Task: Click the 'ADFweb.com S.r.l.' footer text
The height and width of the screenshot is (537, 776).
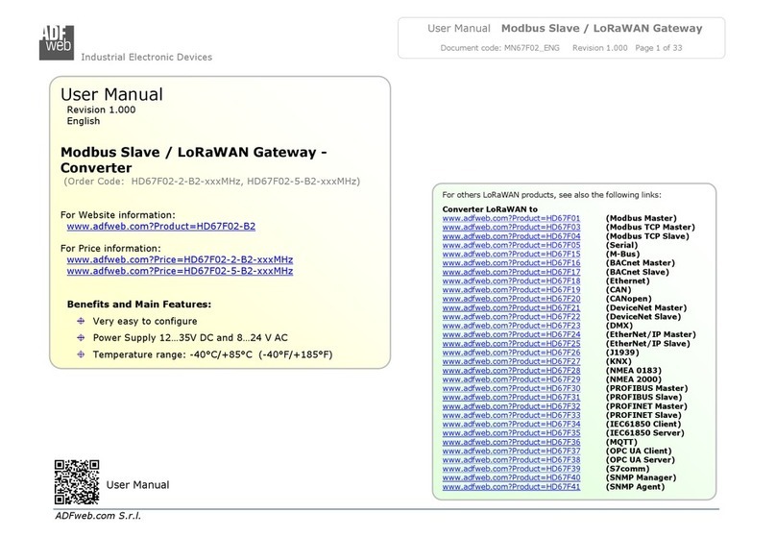Action: 98,516
